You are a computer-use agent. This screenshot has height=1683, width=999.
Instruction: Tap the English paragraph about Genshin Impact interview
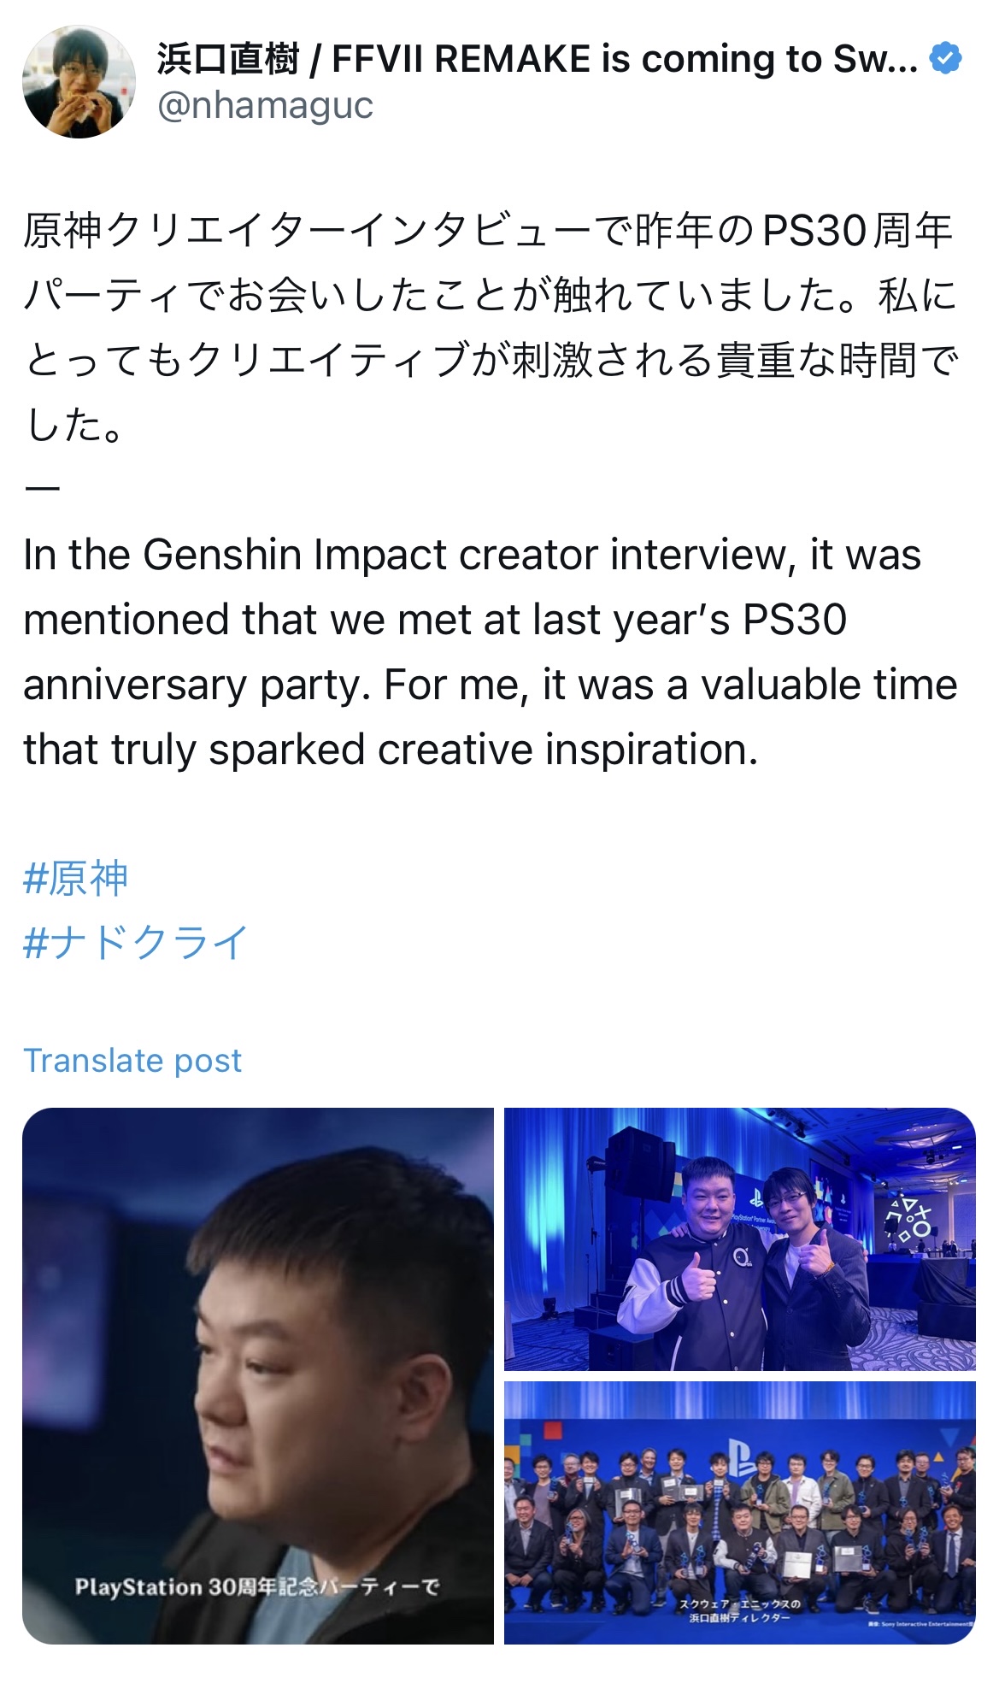click(x=490, y=652)
